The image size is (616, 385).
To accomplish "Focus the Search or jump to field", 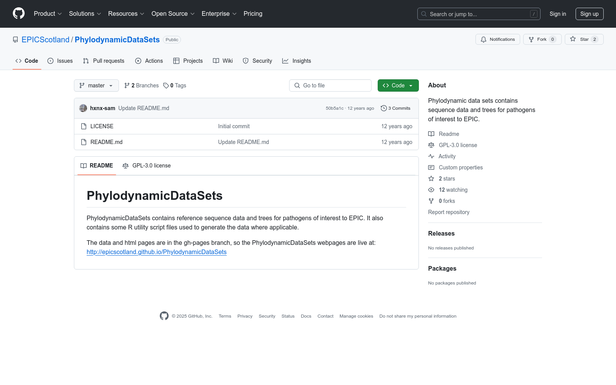I will [x=479, y=14].
